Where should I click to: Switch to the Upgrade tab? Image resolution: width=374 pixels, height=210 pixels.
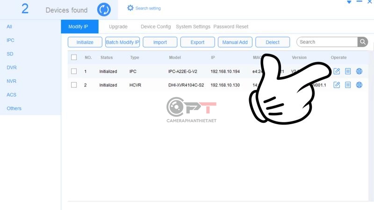[118, 27]
